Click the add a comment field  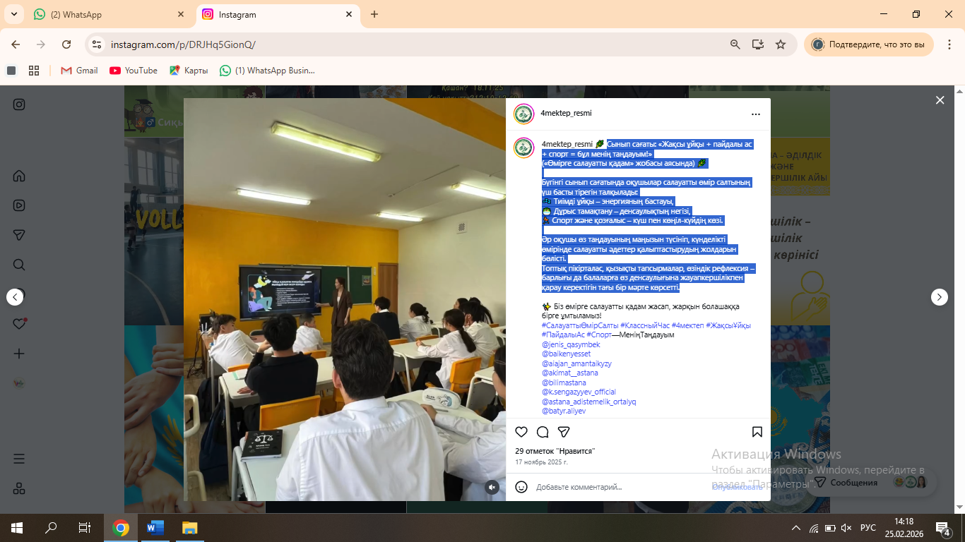coord(615,487)
